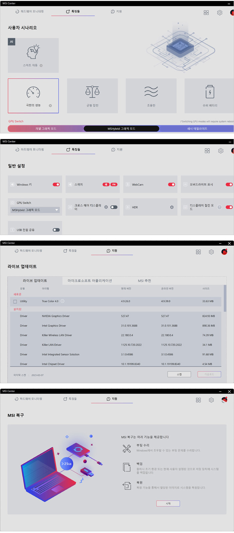Screen dimensions: 234x533
Task: Click user avatar in MSI 복구 window
Action: (x=224, y=400)
